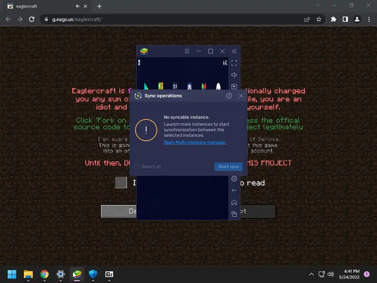Open BlueStacks hamburger menu

click(187, 51)
